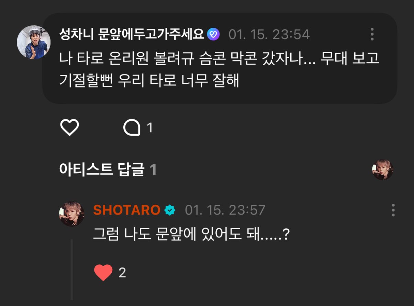Click the number 1 next to 아티스트 답글
Image resolution: width=414 pixels, height=306 pixels.
(154, 169)
